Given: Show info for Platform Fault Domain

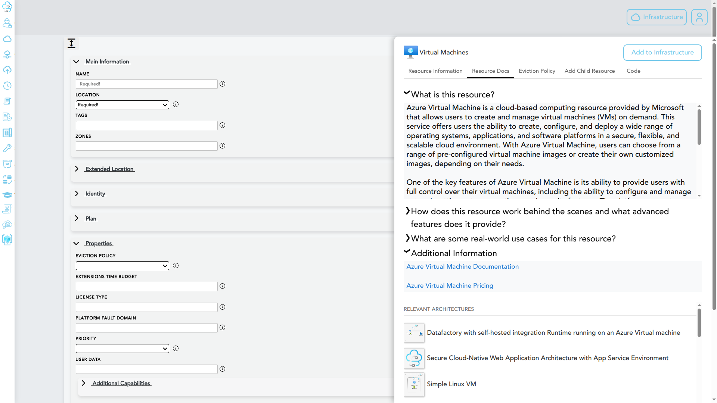Looking at the screenshot, I should pyautogui.click(x=223, y=328).
